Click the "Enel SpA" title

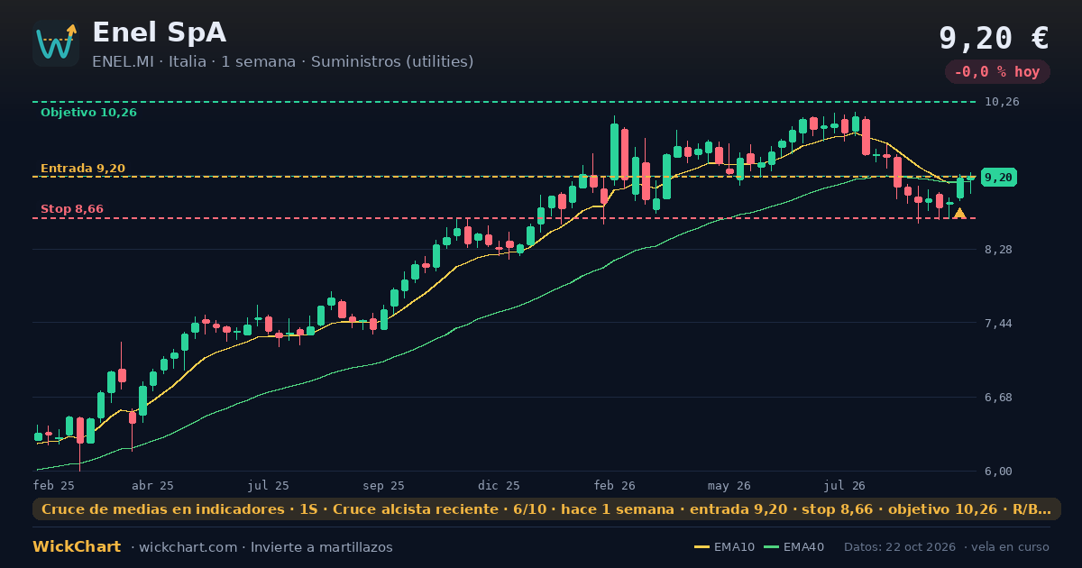click(160, 32)
